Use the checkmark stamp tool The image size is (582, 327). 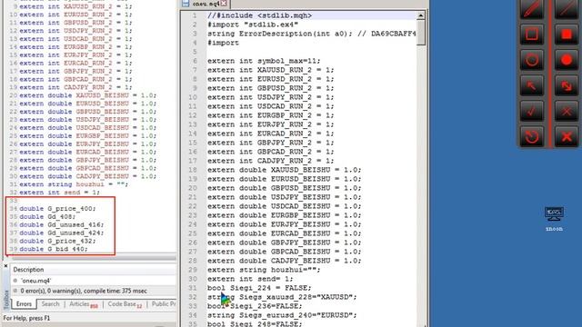[x=531, y=111]
